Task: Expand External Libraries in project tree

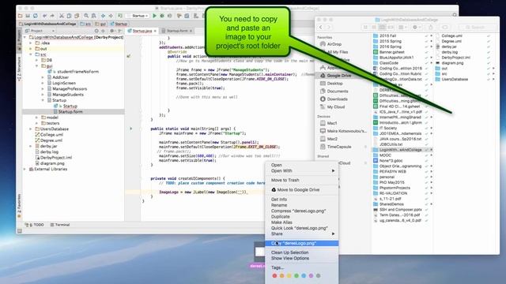Action: (25, 169)
